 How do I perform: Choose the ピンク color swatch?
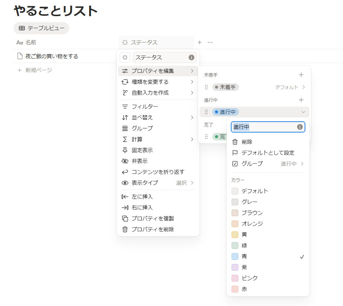(235, 278)
